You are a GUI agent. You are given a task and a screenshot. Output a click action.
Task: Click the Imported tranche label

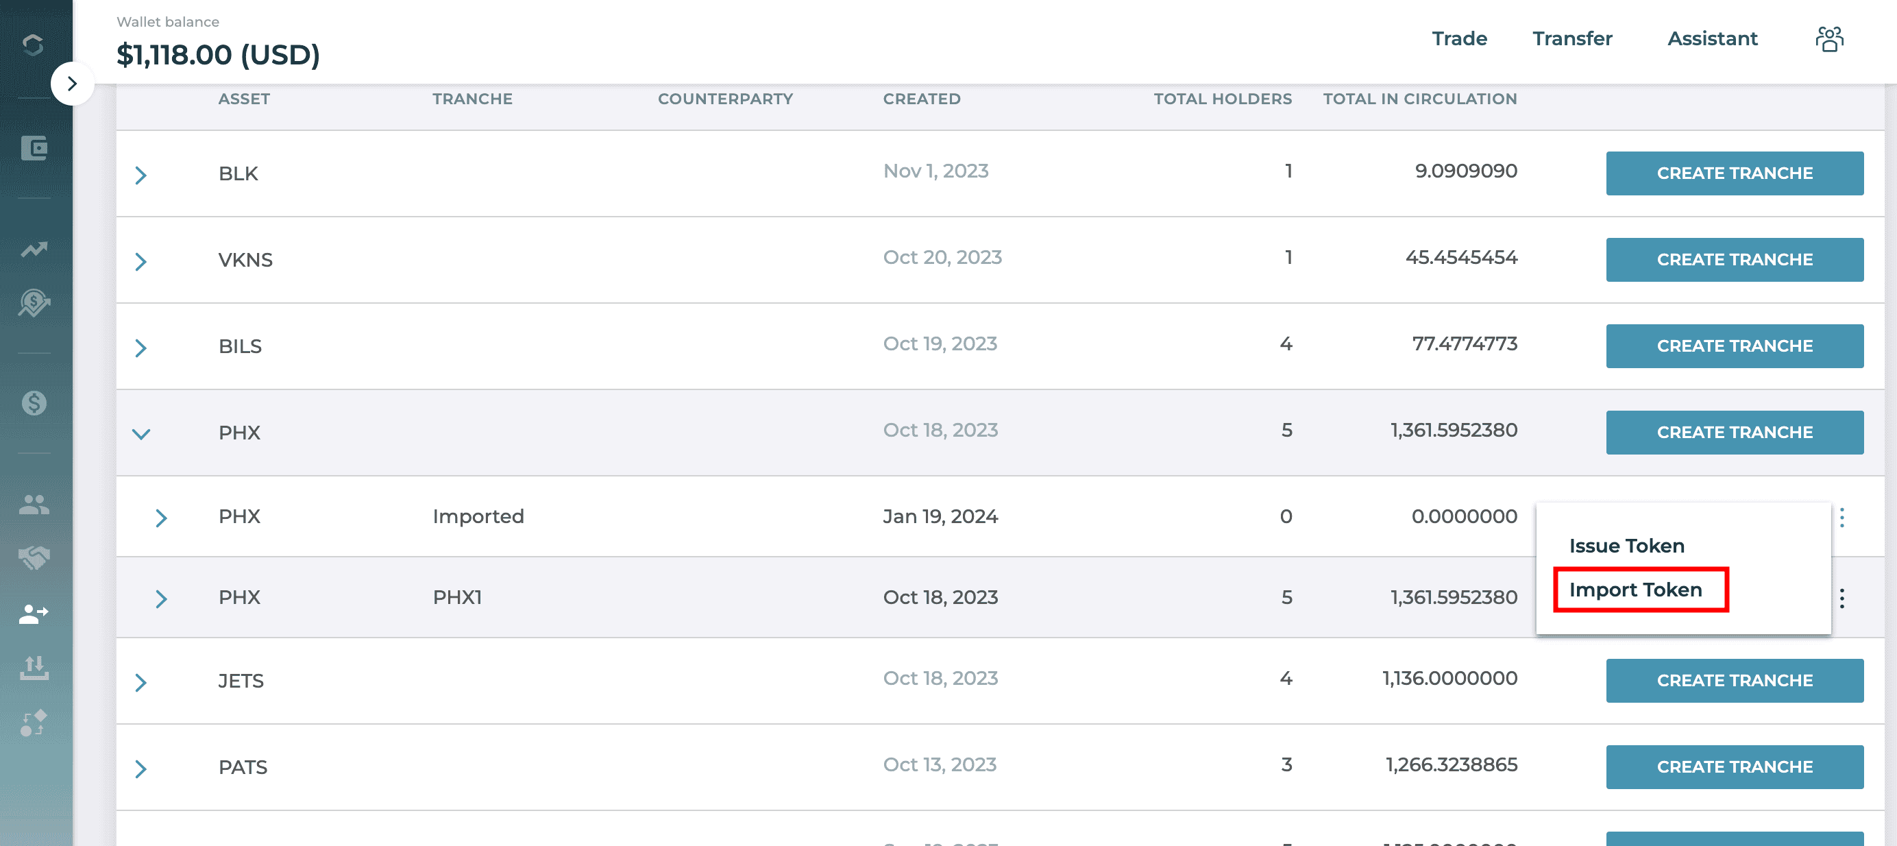pyautogui.click(x=478, y=517)
